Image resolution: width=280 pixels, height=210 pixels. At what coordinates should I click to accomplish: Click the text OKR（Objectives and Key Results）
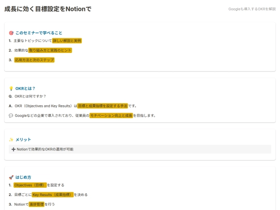pyautogui.click(x=44, y=106)
